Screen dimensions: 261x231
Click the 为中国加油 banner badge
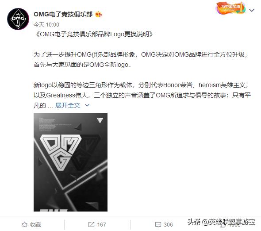pos(230,8)
